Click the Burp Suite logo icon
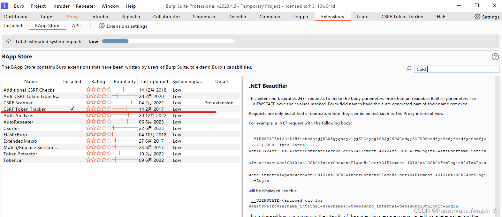The height and width of the screenshot is (217, 502). (x=4, y=6)
